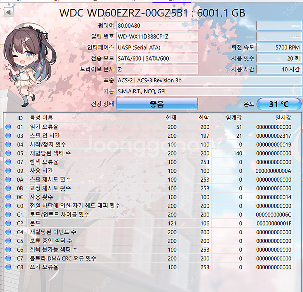This screenshot has height=292, width=303.
Task: Click the 31 °C temperature button
Action: pos(279,104)
